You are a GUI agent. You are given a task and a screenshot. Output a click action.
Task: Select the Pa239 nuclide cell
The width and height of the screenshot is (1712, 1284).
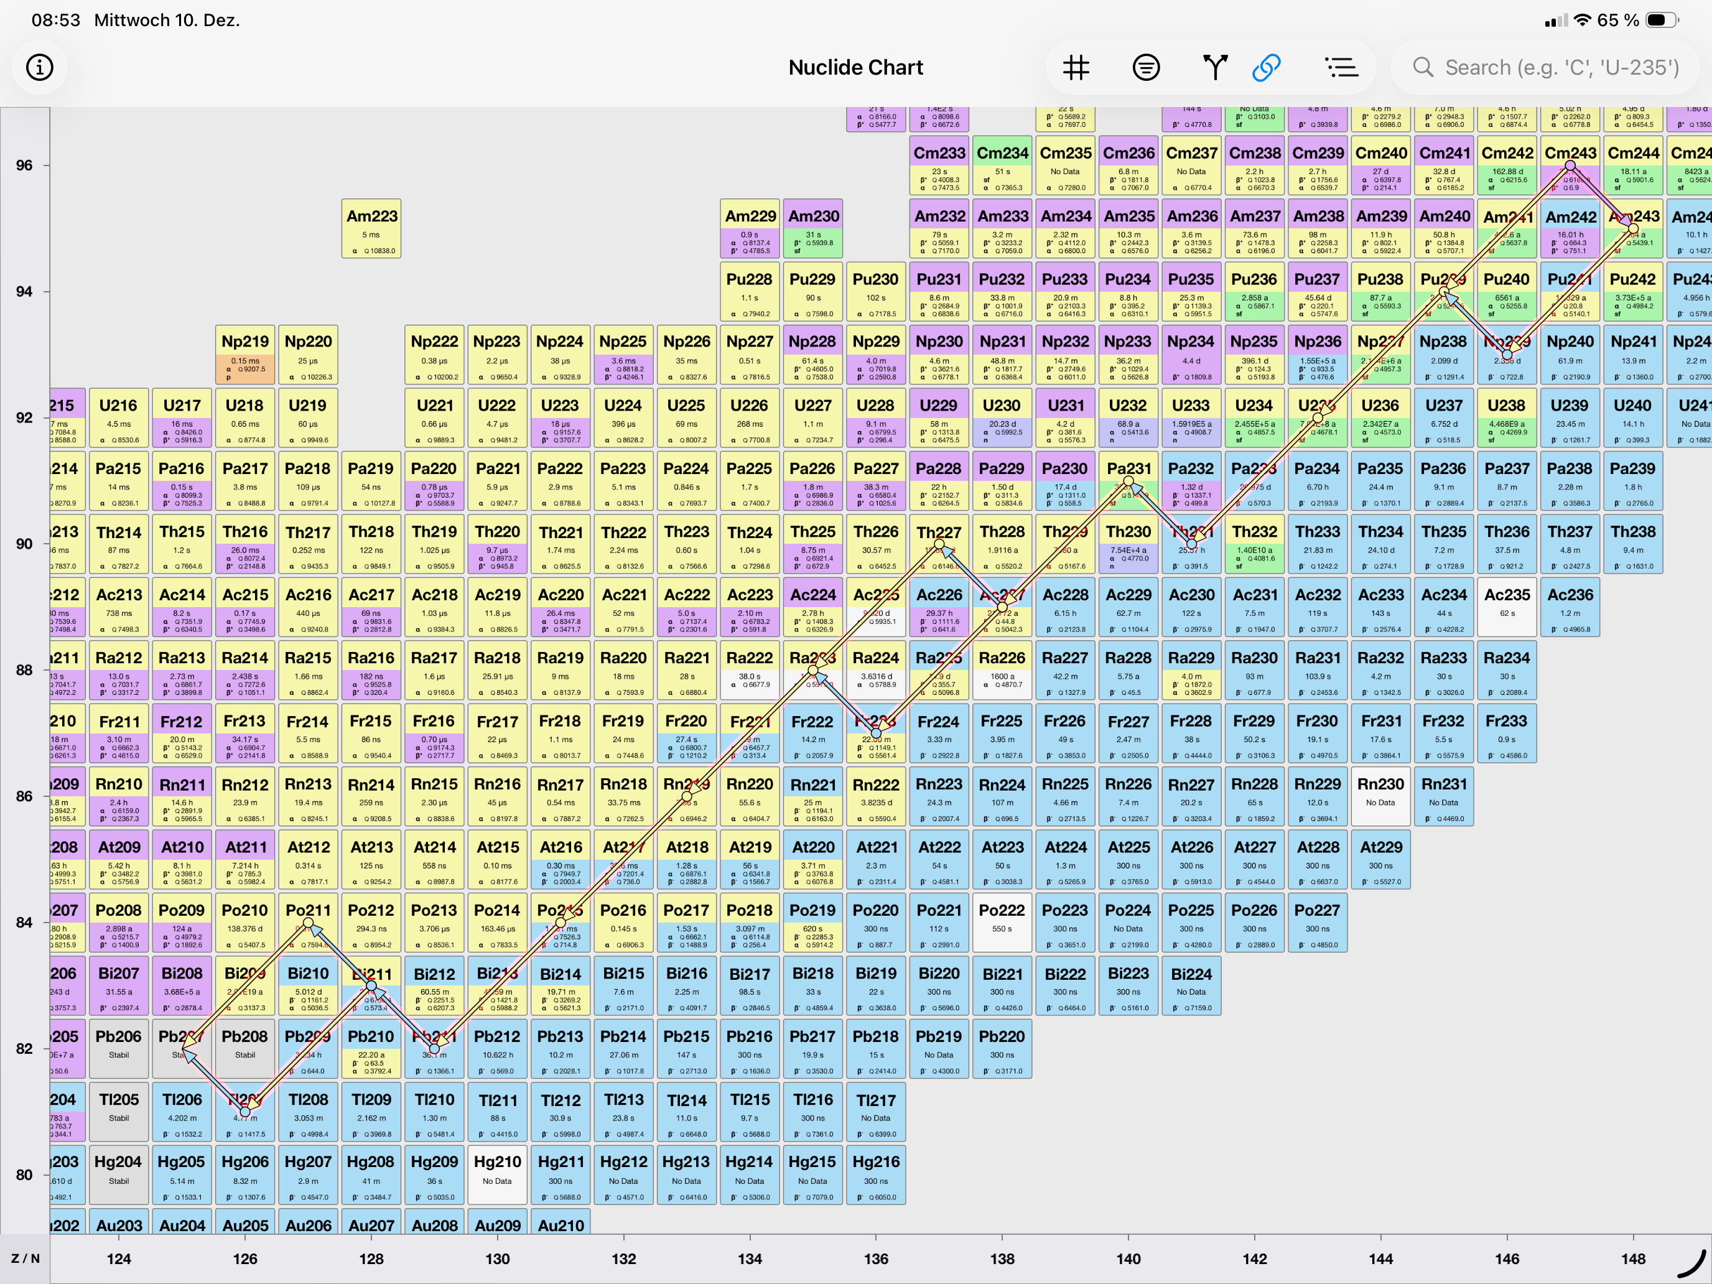[x=1633, y=481]
